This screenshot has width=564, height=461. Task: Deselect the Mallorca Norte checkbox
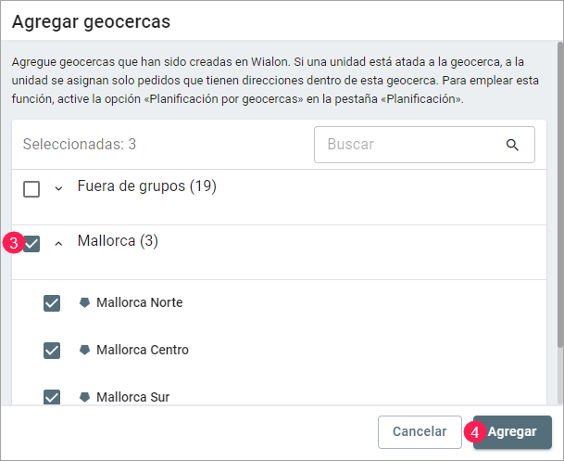pos(52,303)
